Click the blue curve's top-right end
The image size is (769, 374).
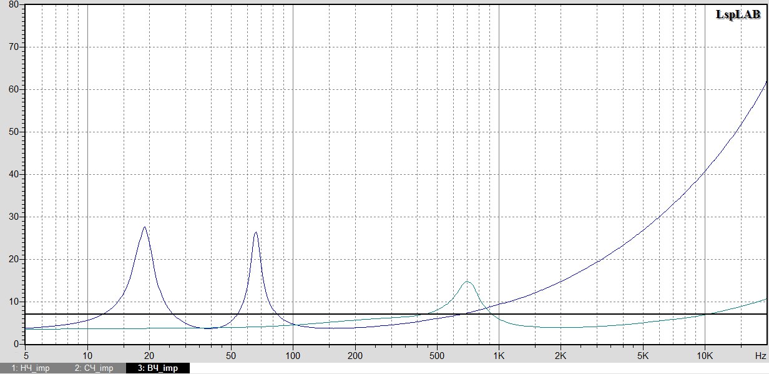coord(766,82)
